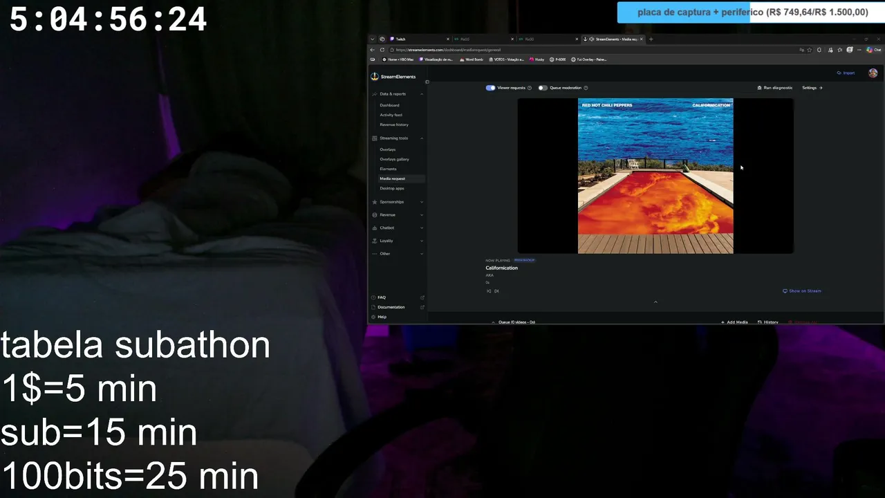Open Elements in the sidebar
This screenshot has width=885, height=498.
click(x=388, y=169)
